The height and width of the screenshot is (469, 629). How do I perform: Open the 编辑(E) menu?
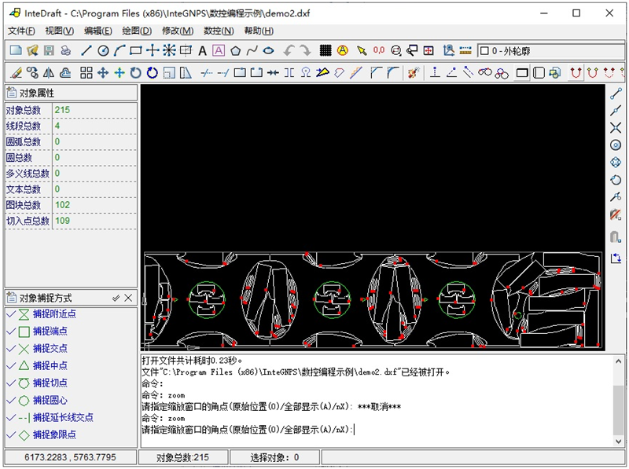(97, 31)
